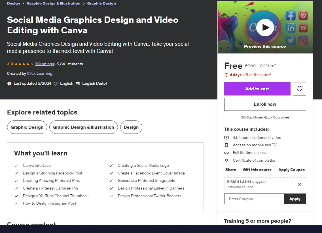This screenshot has width=322, height=233.
Task: Click Design Professional Linkedin Banners item
Action: click(151, 188)
